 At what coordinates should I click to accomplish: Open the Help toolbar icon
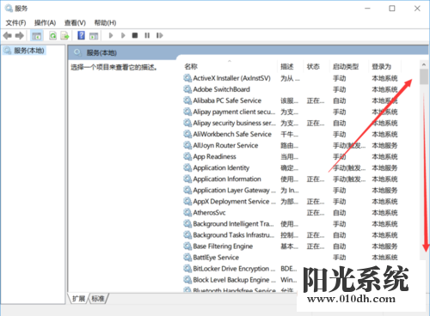point(82,35)
